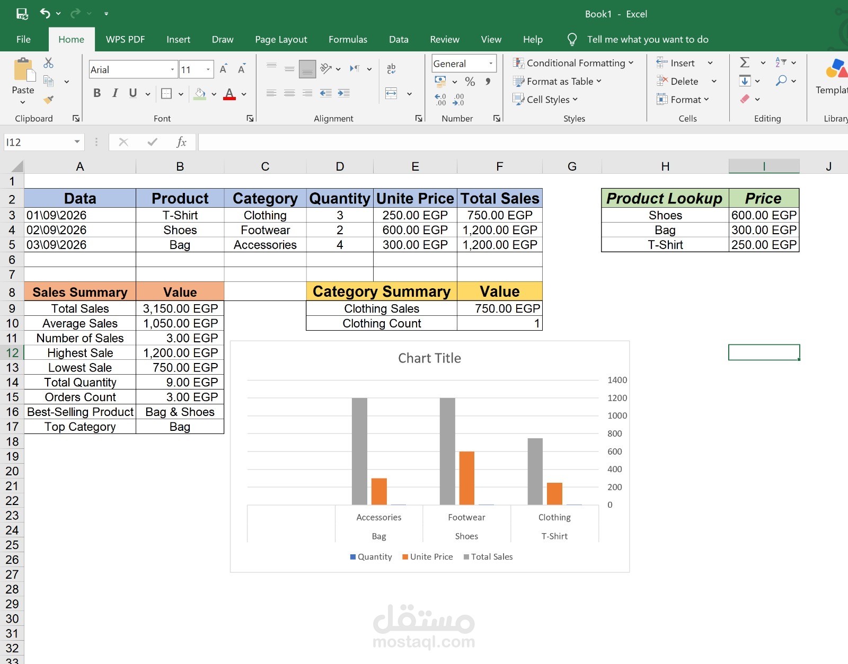Screen dimensions: 848x664
Task: Open the Arial font name dropdown
Action: (172, 69)
